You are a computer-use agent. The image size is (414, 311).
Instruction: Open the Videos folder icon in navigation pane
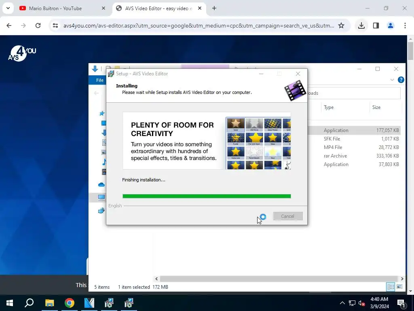(104, 172)
